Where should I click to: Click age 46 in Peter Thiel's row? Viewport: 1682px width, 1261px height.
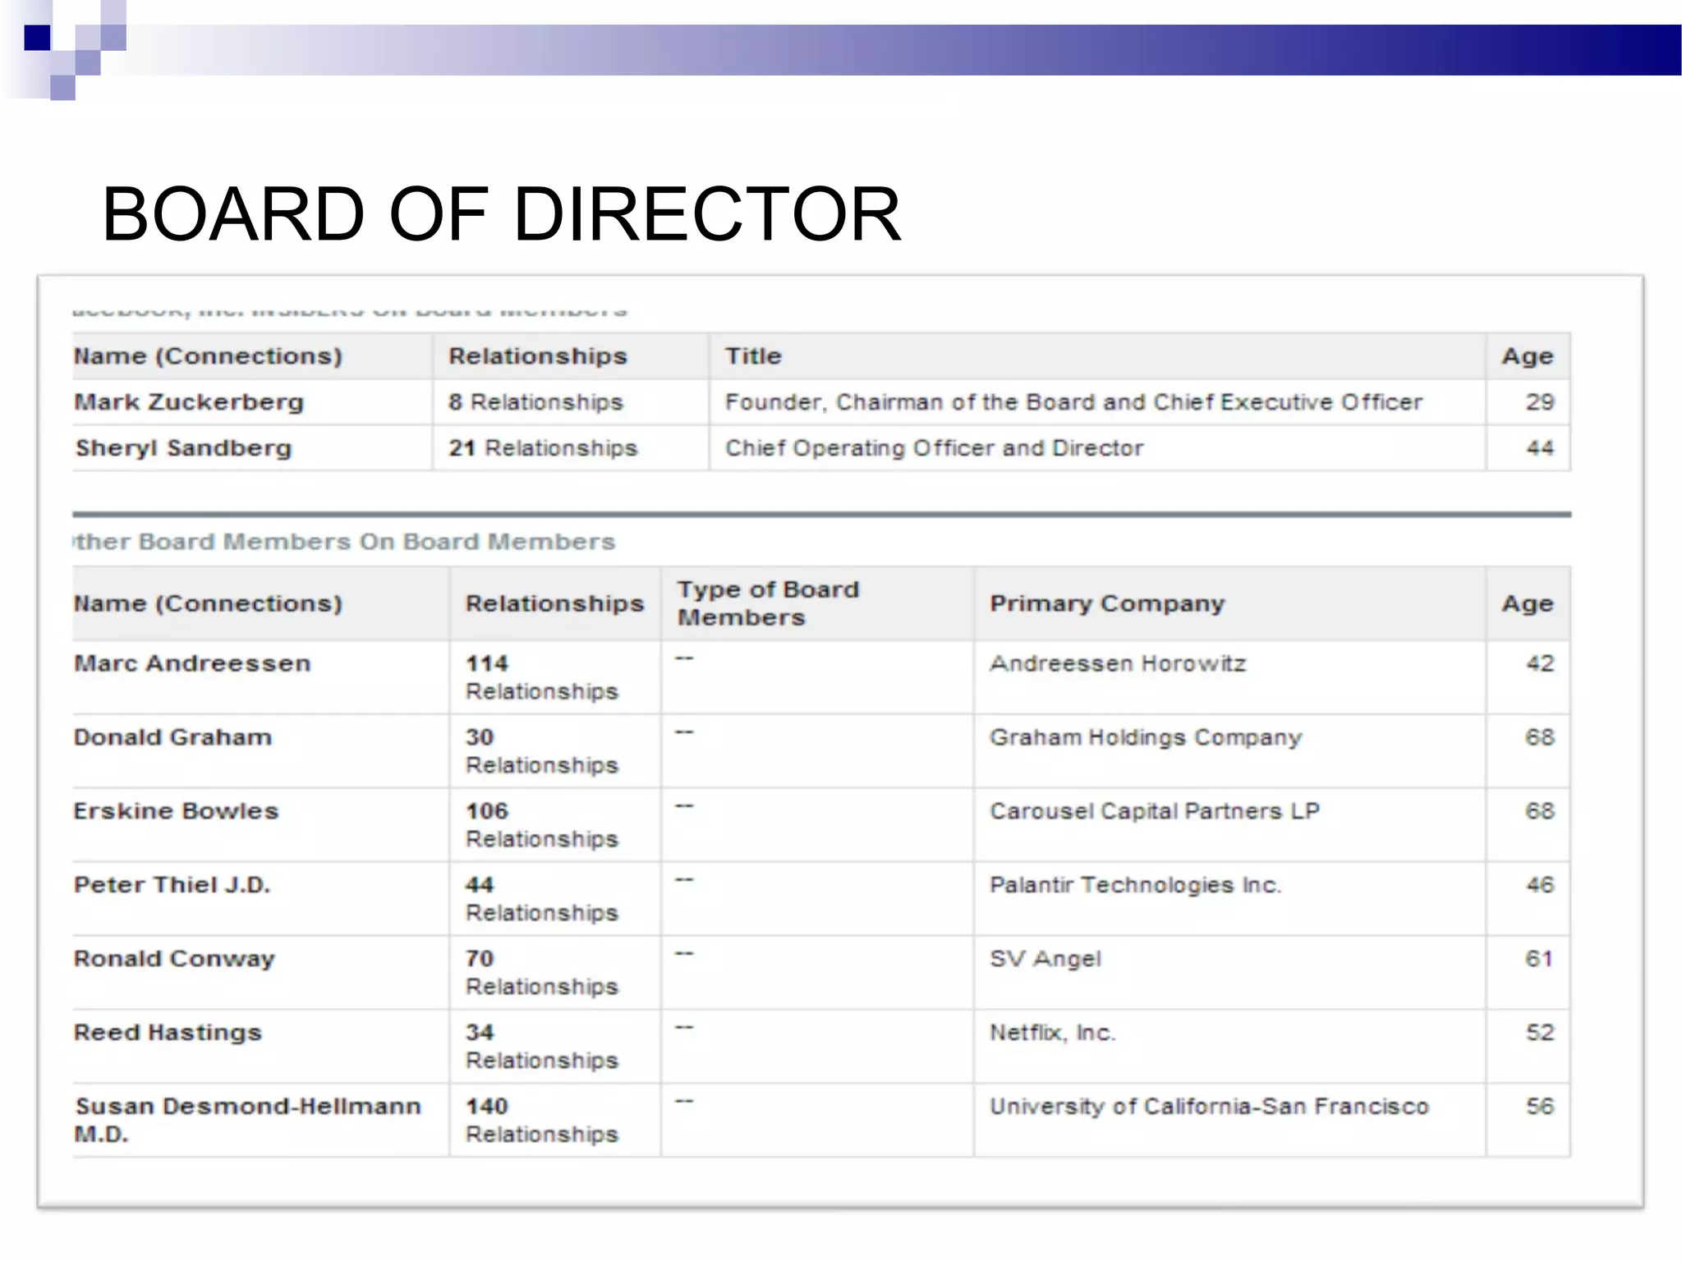click(1540, 885)
